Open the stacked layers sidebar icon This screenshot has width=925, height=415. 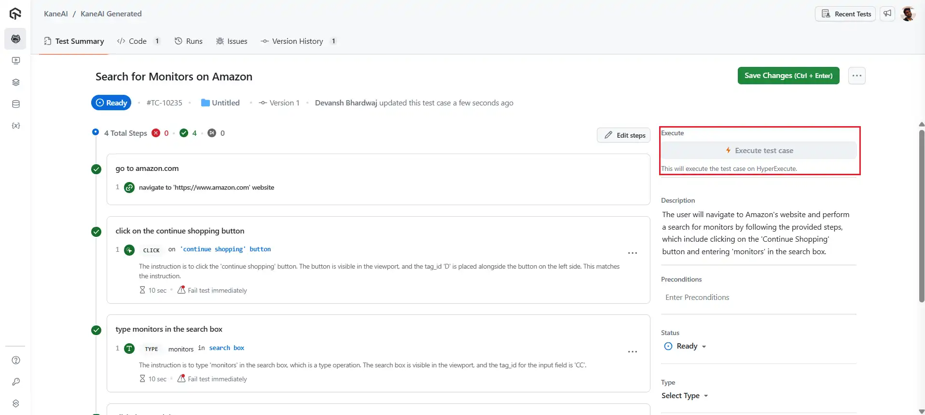coord(15,82)
